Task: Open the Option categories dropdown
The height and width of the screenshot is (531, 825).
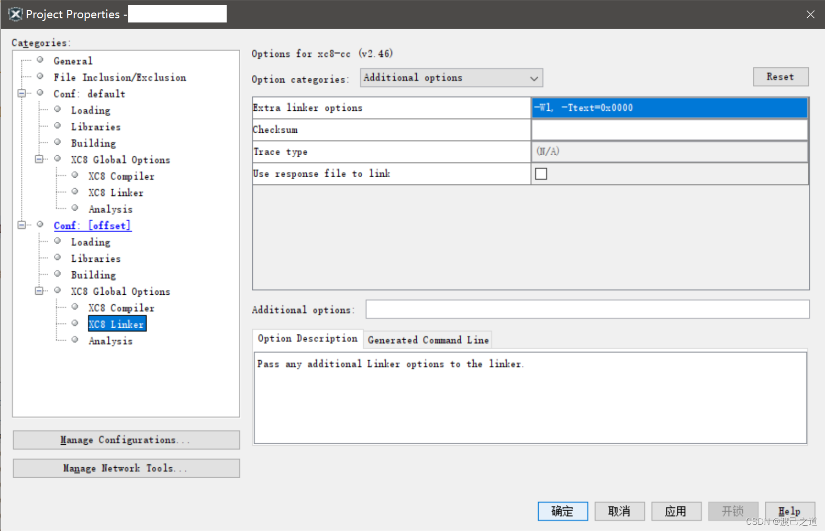Action: 451,78
